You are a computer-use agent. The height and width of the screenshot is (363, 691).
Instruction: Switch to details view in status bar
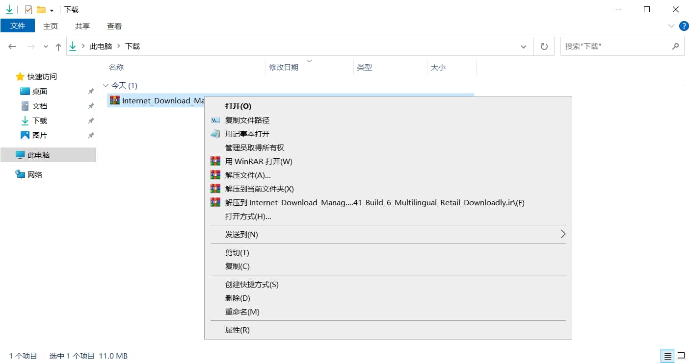[667, 356]
